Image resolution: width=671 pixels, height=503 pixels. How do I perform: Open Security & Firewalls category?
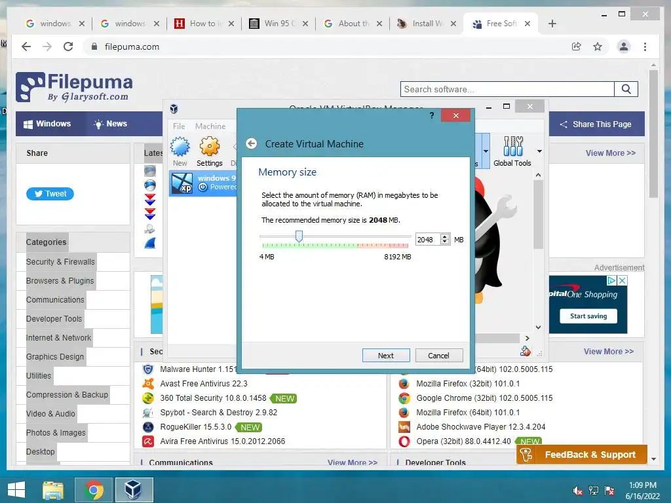click(60, 262)
